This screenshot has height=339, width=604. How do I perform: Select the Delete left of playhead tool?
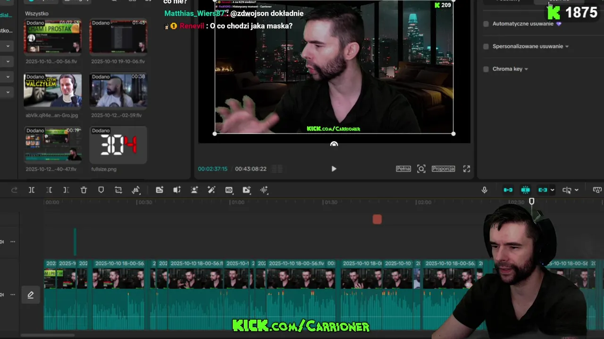tap(49, 190)
